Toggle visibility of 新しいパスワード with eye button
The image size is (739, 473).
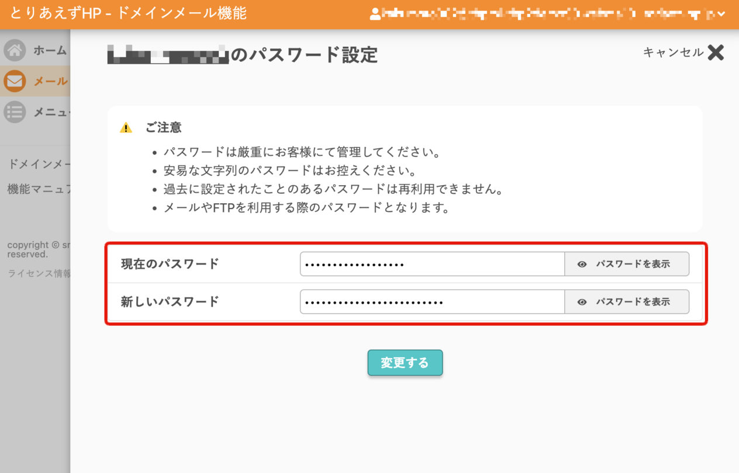626,302
